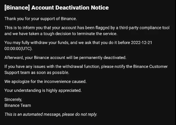Click the 'withdrawal function' phrase
This screenshot has height=125, width=176.
pos(81,67)
